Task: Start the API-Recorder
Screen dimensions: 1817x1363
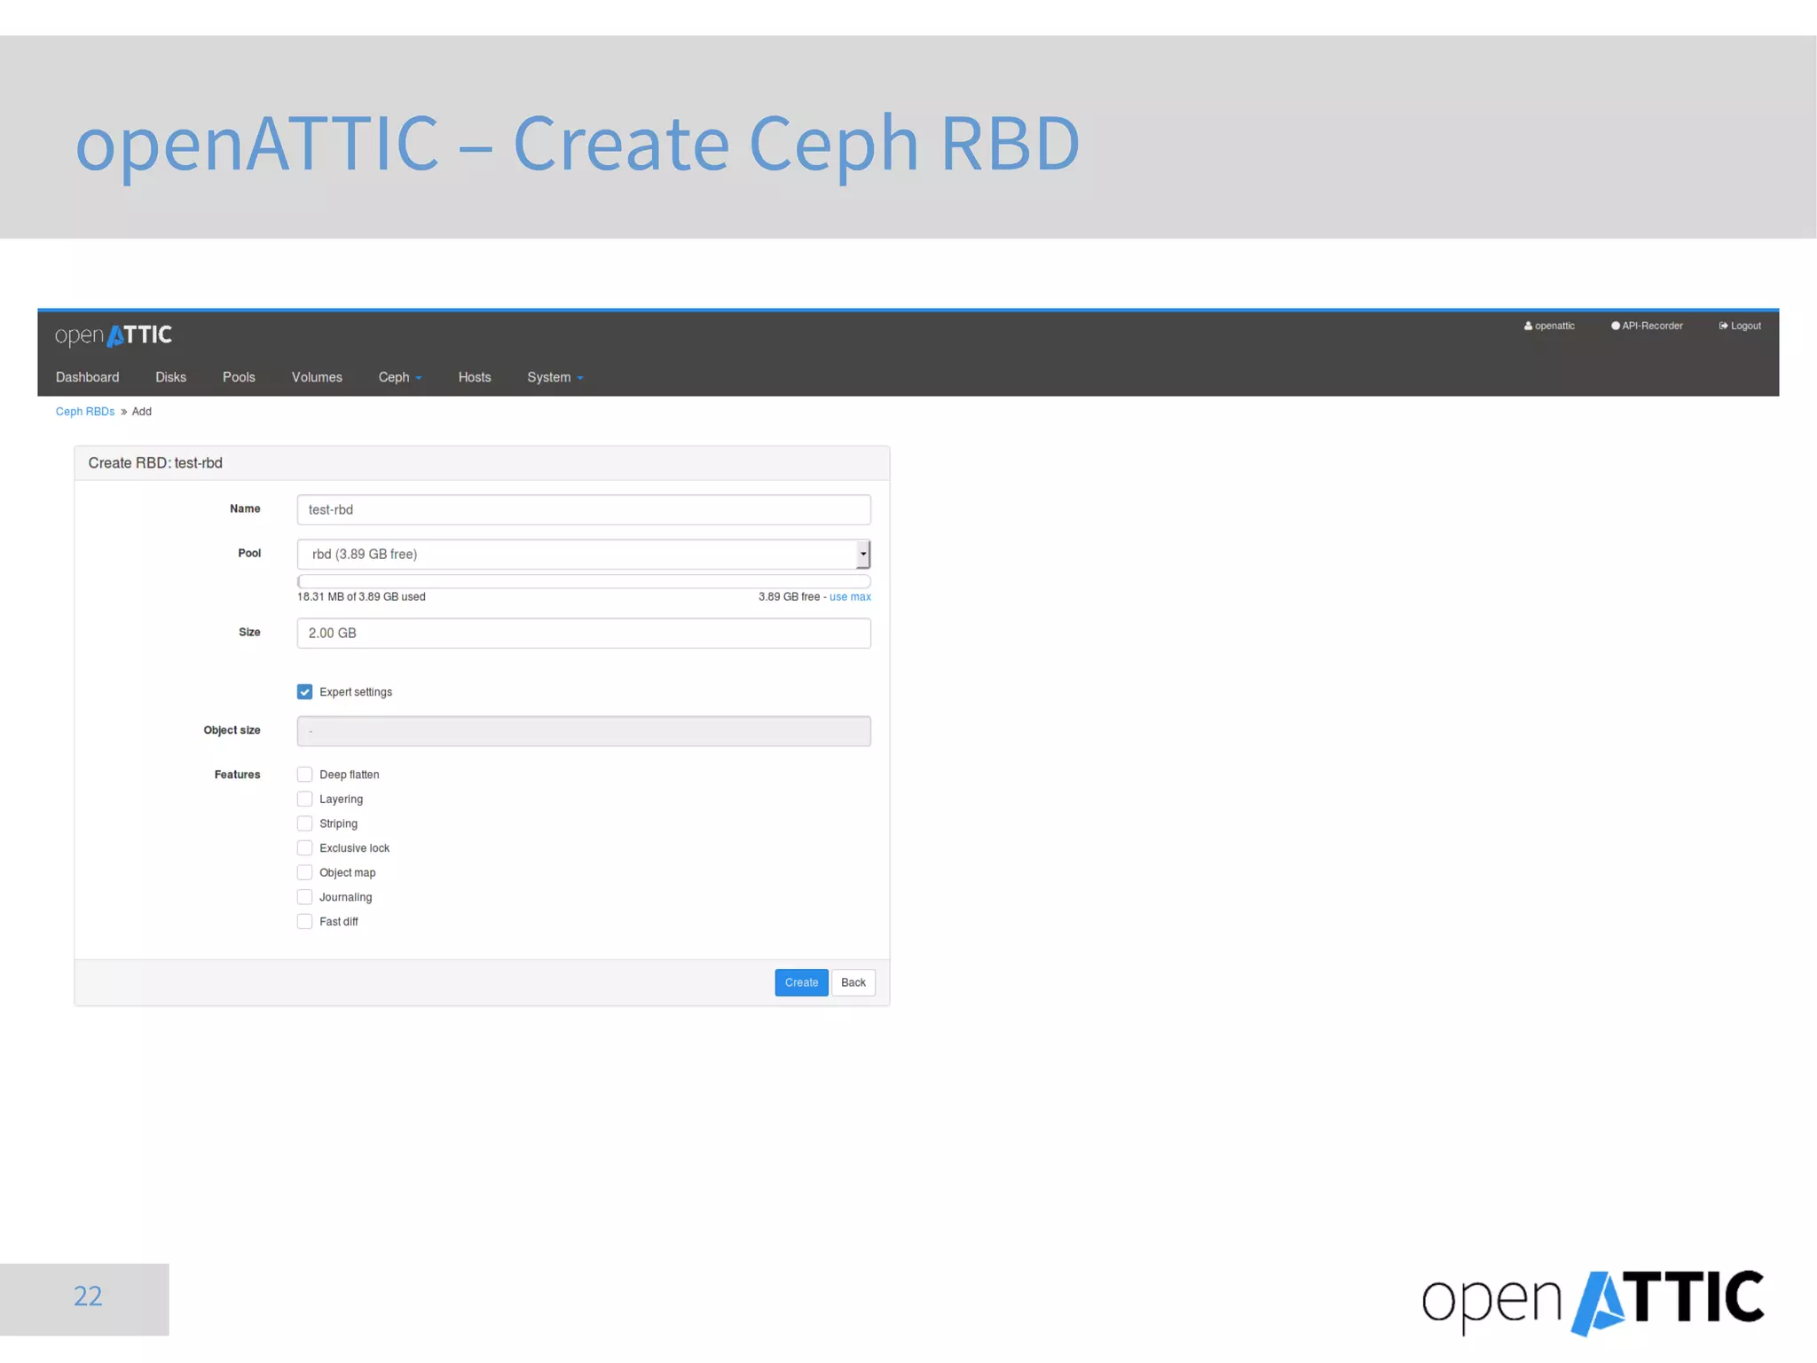Action: [1647, 326]
